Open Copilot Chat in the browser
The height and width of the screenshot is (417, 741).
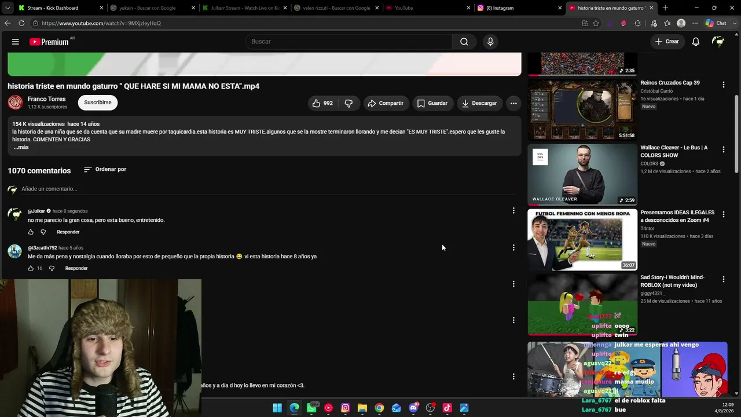pyautogui.click(x=717, y=23)
